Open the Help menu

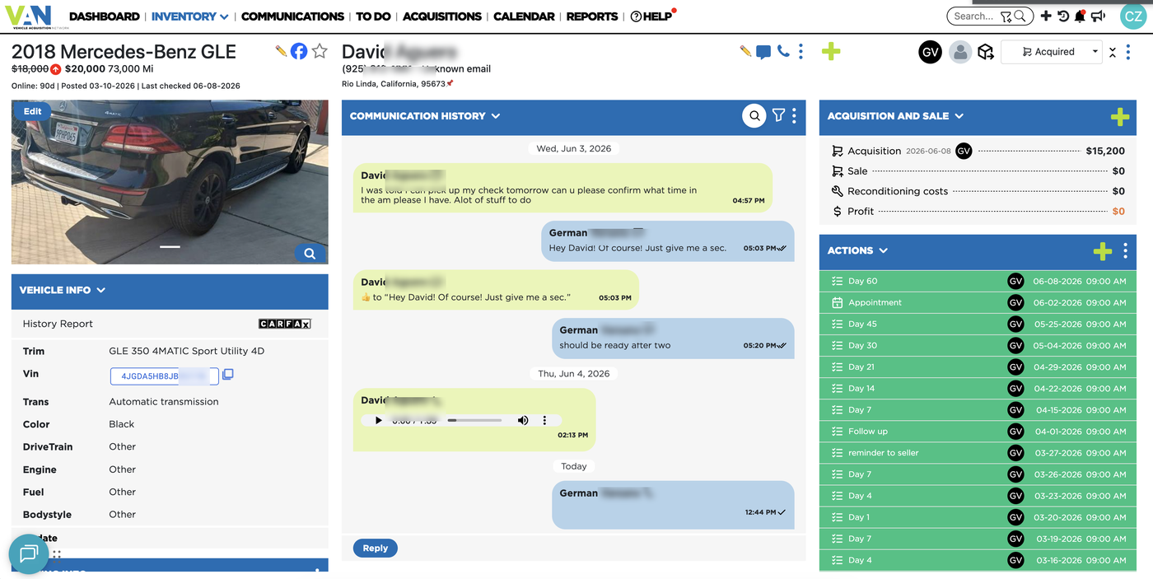click(x=651, y=16)
